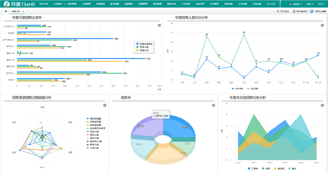Screen dimensions: 328x174
Task: Click the home icon in the tab bar
Action: tap(5, 11)
